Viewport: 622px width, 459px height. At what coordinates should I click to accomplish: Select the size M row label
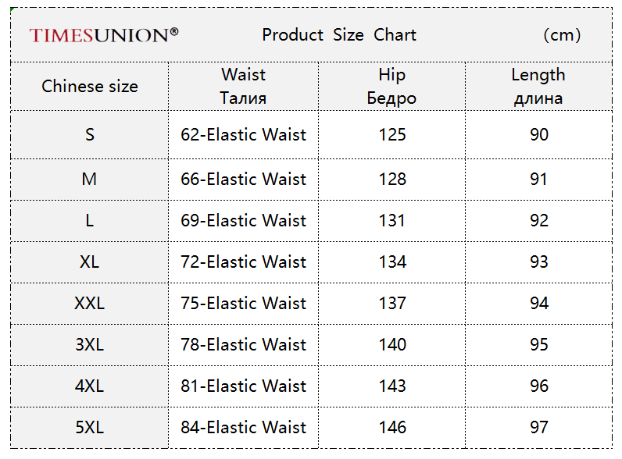(x=90, y=180)
